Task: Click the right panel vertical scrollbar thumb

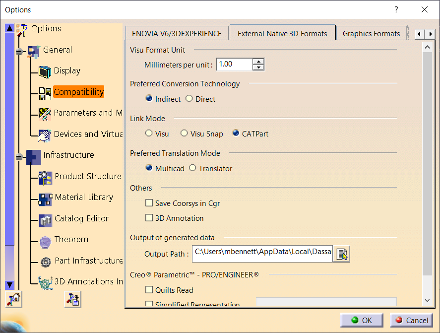Action: click(427, 164)
